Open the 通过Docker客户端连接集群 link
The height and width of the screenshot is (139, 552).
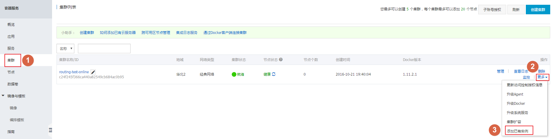point(225,32)
